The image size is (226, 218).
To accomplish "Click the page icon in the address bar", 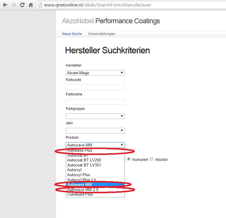I will point(40,5).
